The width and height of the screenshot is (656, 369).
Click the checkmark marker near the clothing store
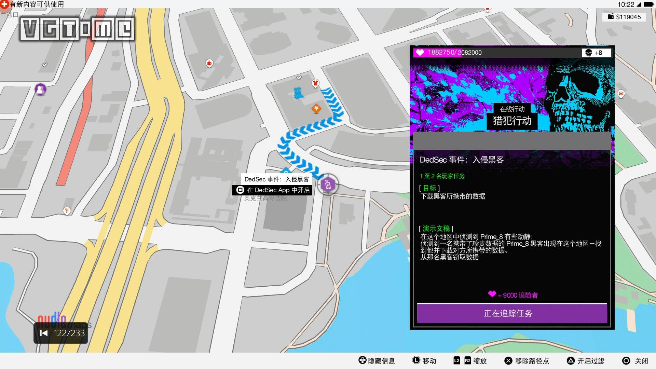(299, 78)
